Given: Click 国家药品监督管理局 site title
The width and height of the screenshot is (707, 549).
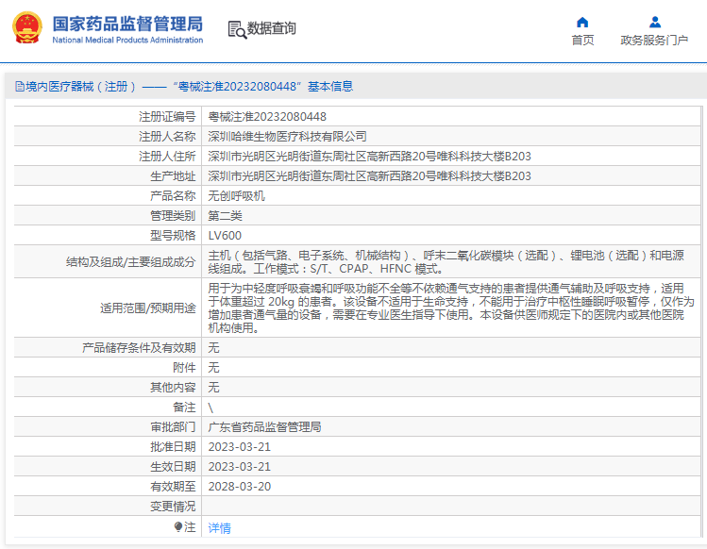Looking at the screenshot, I should coord(127,24).
